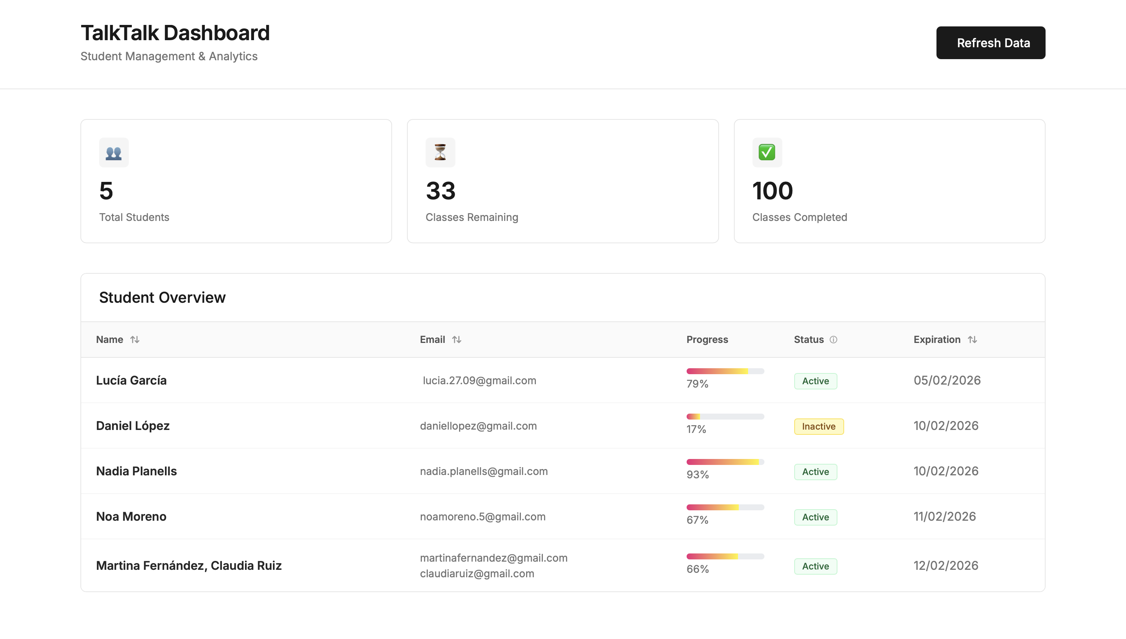Click the Progress column header

point(707,339)
